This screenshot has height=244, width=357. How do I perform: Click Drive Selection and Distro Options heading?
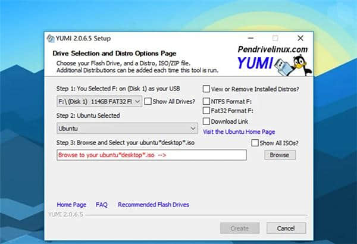click(x=114, y=54)
